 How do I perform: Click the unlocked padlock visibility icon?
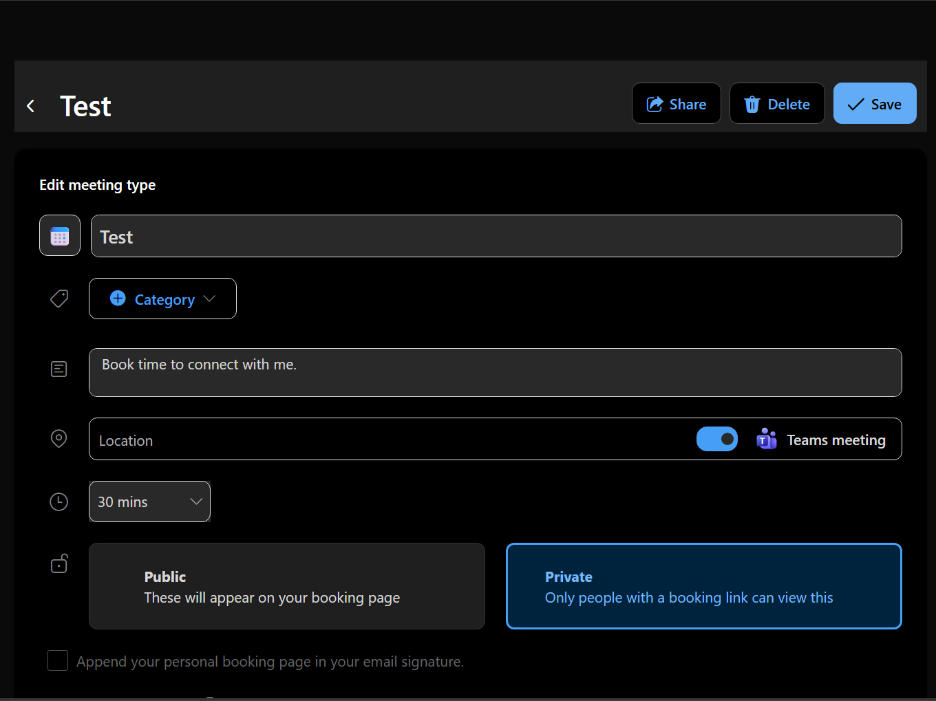(x=59, y=563)
